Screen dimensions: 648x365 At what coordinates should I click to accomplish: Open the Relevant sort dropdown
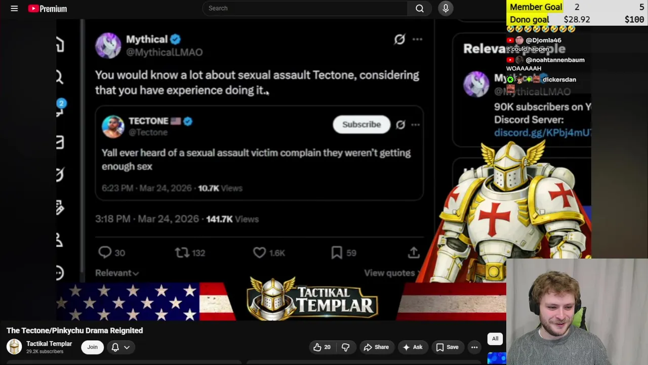pos(117,273)
